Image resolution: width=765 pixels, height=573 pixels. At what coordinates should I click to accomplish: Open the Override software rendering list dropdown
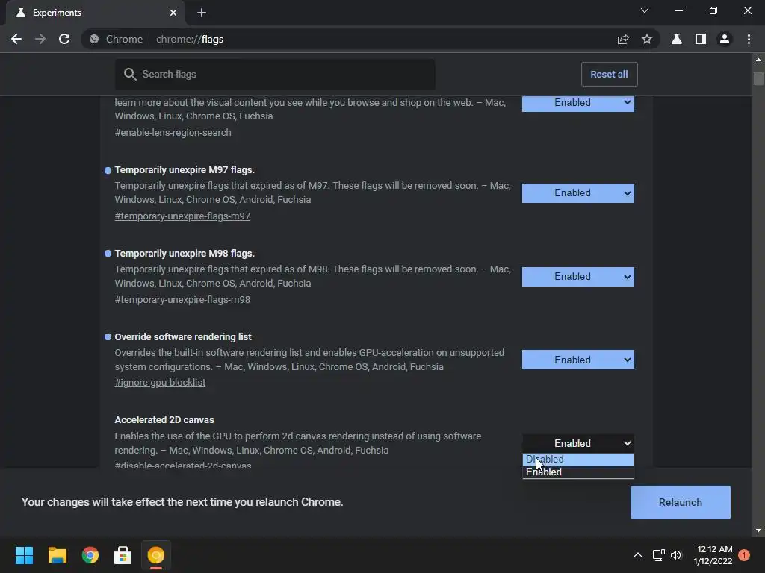tap(578, 360)
